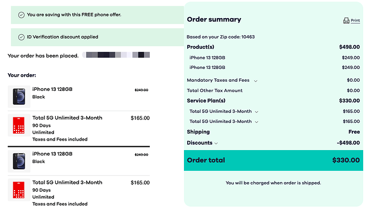The height and width of the screenshot is (219, 369).
Task: Click the Print link text
Action: [x=355, y=21]
